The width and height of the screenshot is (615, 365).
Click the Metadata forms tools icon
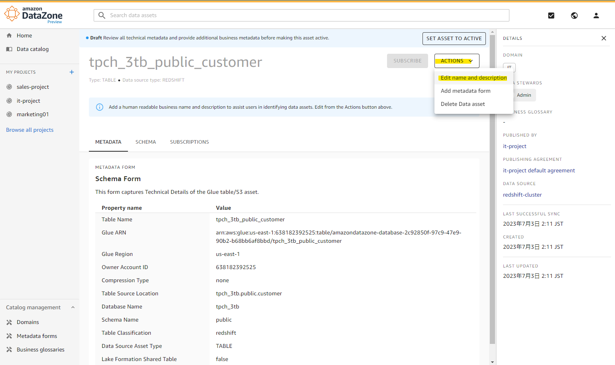[x=9, y=336]
